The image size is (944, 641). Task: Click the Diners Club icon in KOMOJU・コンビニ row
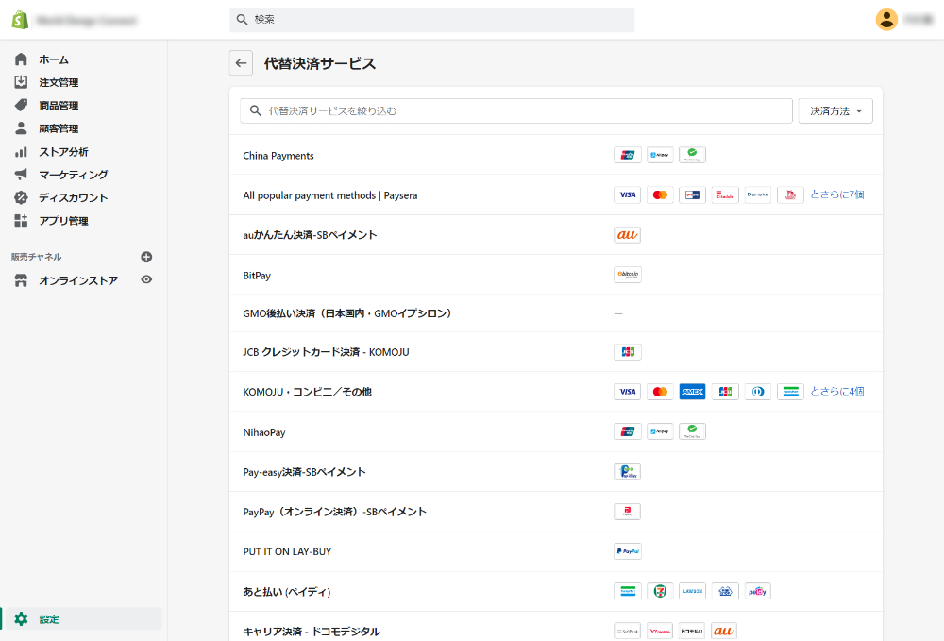[757, 391]
